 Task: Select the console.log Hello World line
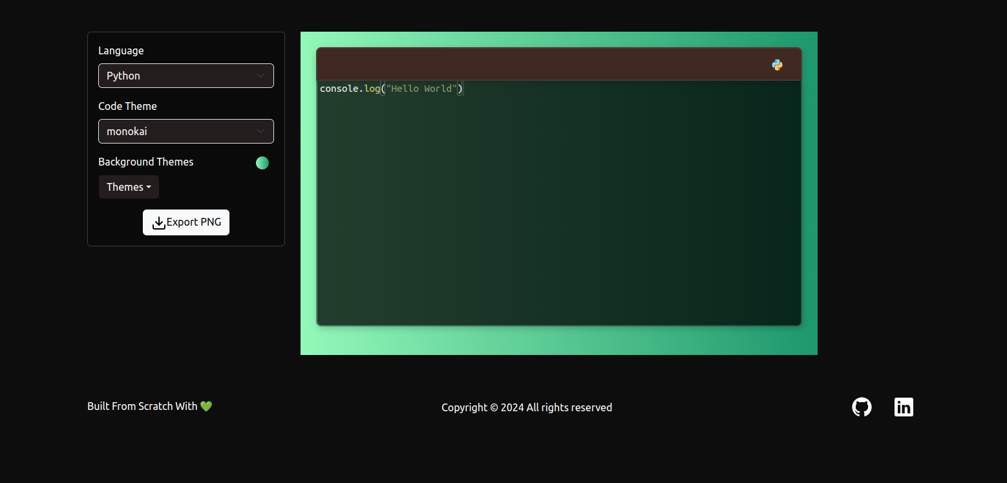coord(391,89)
